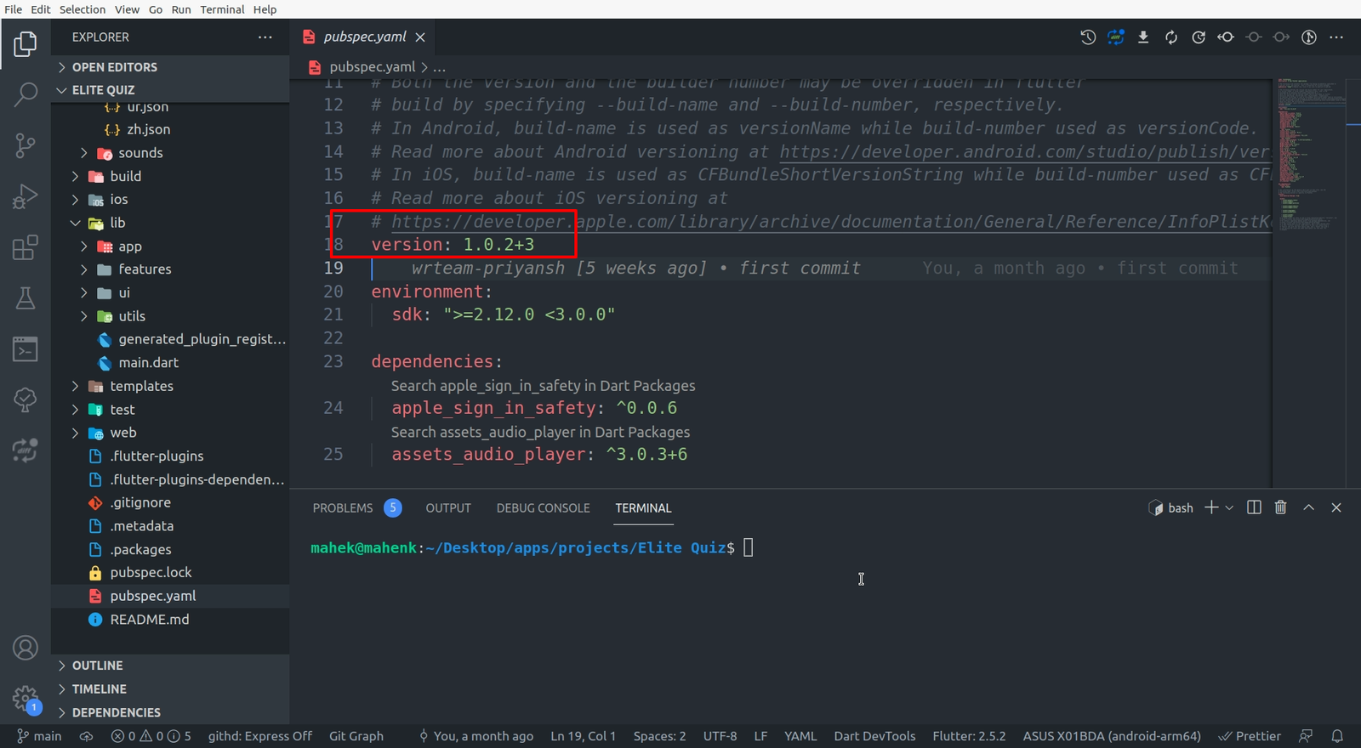Open the Manage settings gear
Viewport: 1361px width, 748px height.
point(26,699)
